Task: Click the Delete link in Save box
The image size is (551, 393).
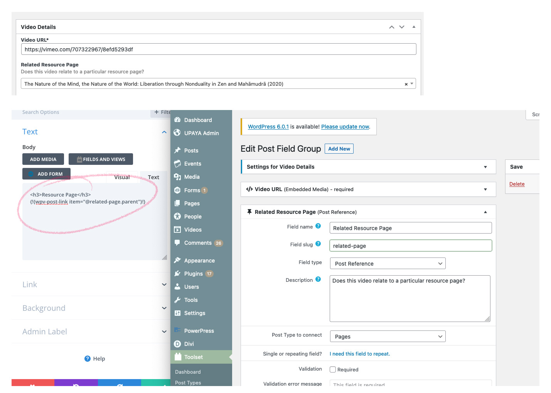Action: (x=517, y=184)
